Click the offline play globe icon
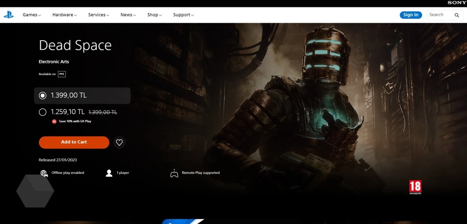Screen dimensions: 467x224 point(44,173)
